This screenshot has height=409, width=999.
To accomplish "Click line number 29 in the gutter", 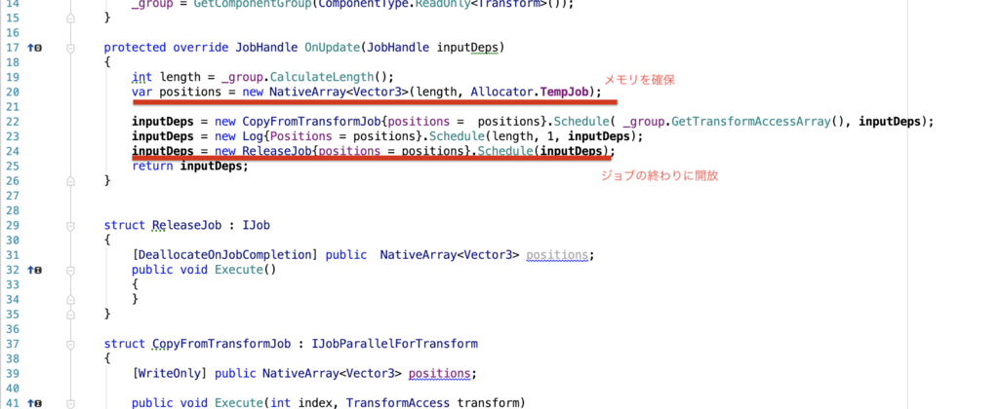I will tap(13, 225).
